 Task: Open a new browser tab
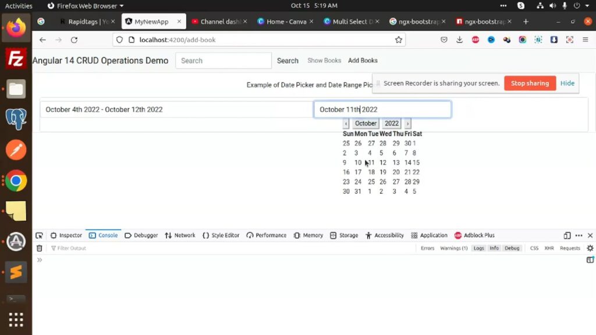click(526, 22)
